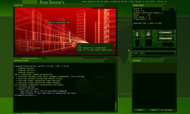
Task: Click the 'loading Evolution OS: kernel' line
Action: point(42,66)
